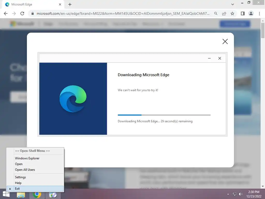
Task: Close the large white overlay dialog
Action: click(225, 41)
